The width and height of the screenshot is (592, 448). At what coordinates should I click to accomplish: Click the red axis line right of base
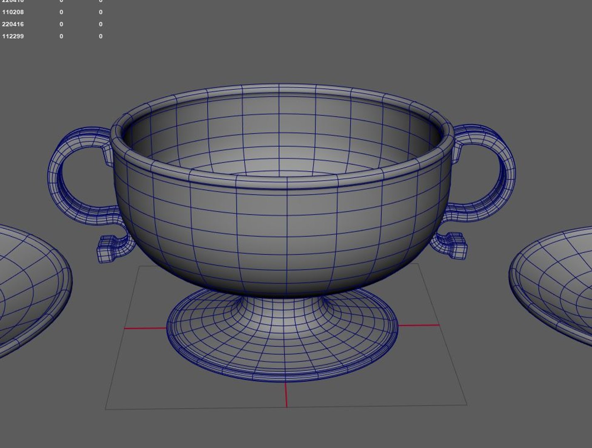(x=419, y=325)
